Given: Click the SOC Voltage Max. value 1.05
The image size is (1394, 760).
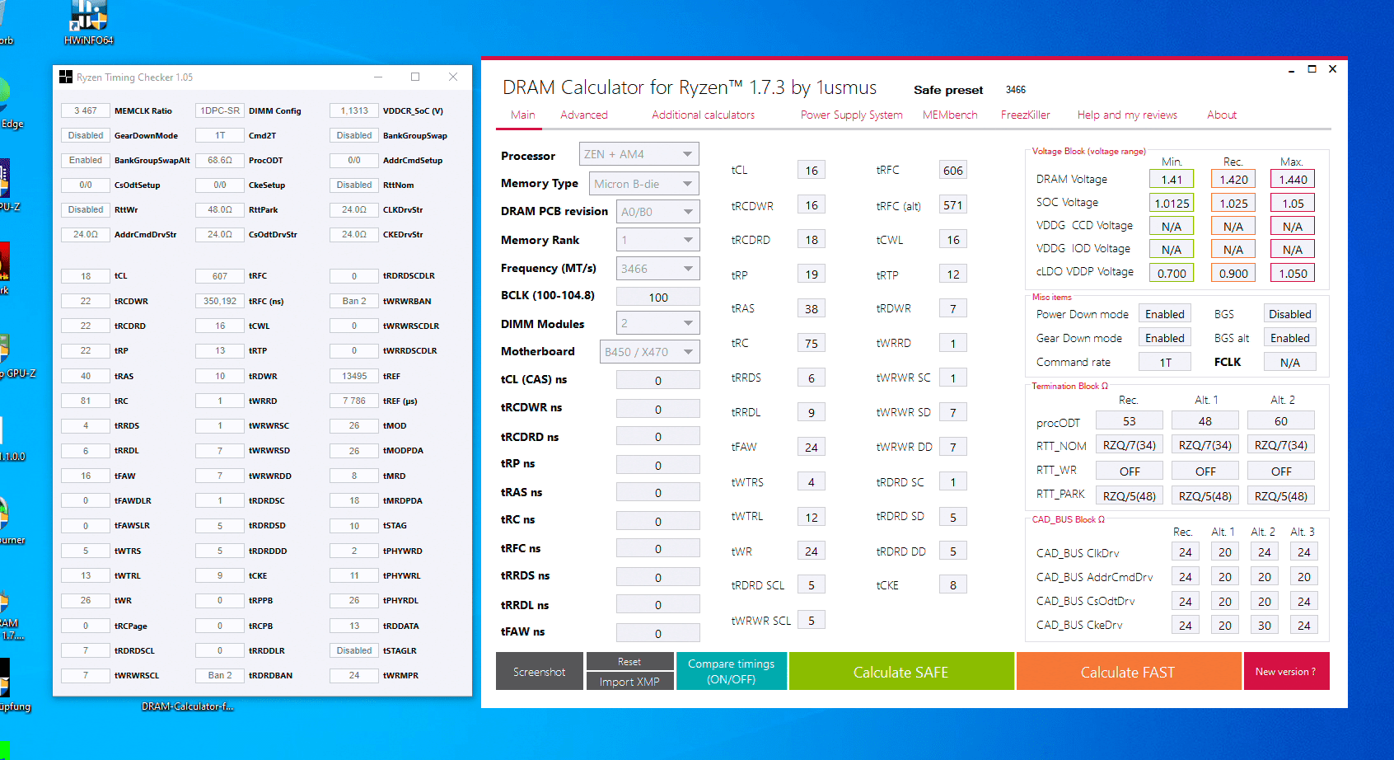Looking at the screenshot, I should click(1293, 203).
